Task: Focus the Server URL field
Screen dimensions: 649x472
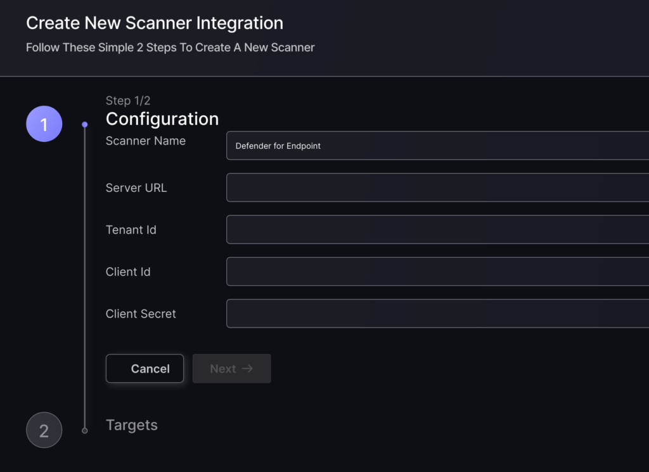Action: pyautogui.click(x=437, y=188)
